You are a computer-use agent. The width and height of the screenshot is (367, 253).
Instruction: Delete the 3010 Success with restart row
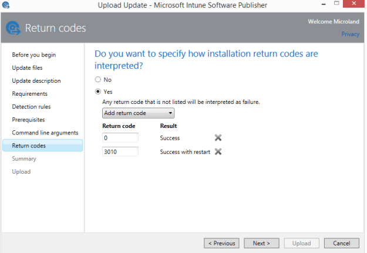click(218, 151)
